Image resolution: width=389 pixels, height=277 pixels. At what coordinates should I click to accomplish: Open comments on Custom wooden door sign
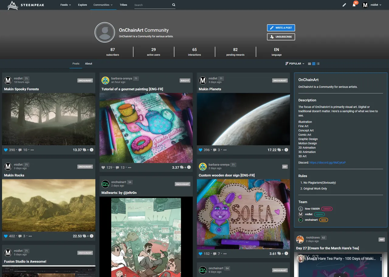pos(215,254)
